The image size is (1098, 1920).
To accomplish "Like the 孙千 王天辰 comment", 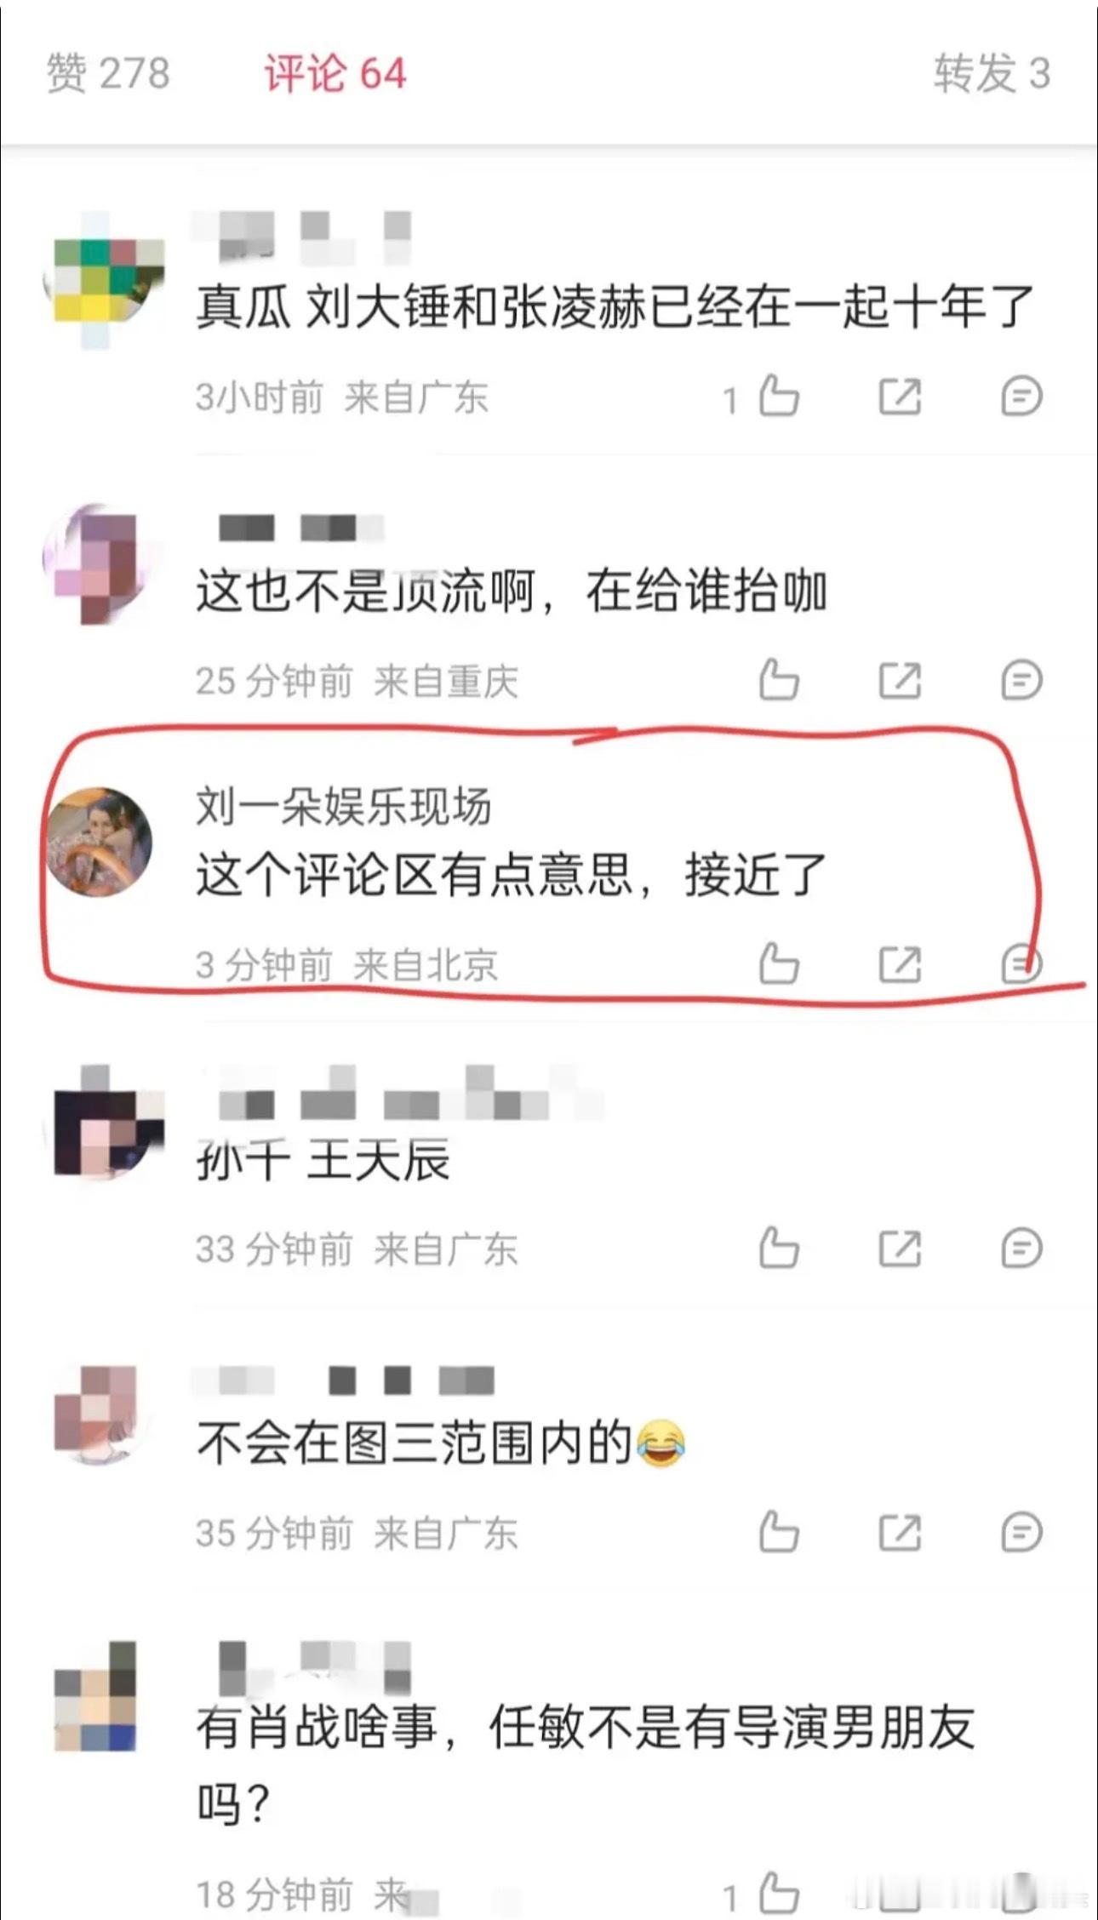I will (778, 1249).
